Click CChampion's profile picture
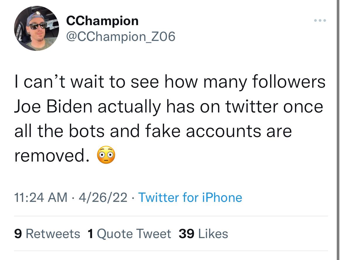 click(37, 28)
